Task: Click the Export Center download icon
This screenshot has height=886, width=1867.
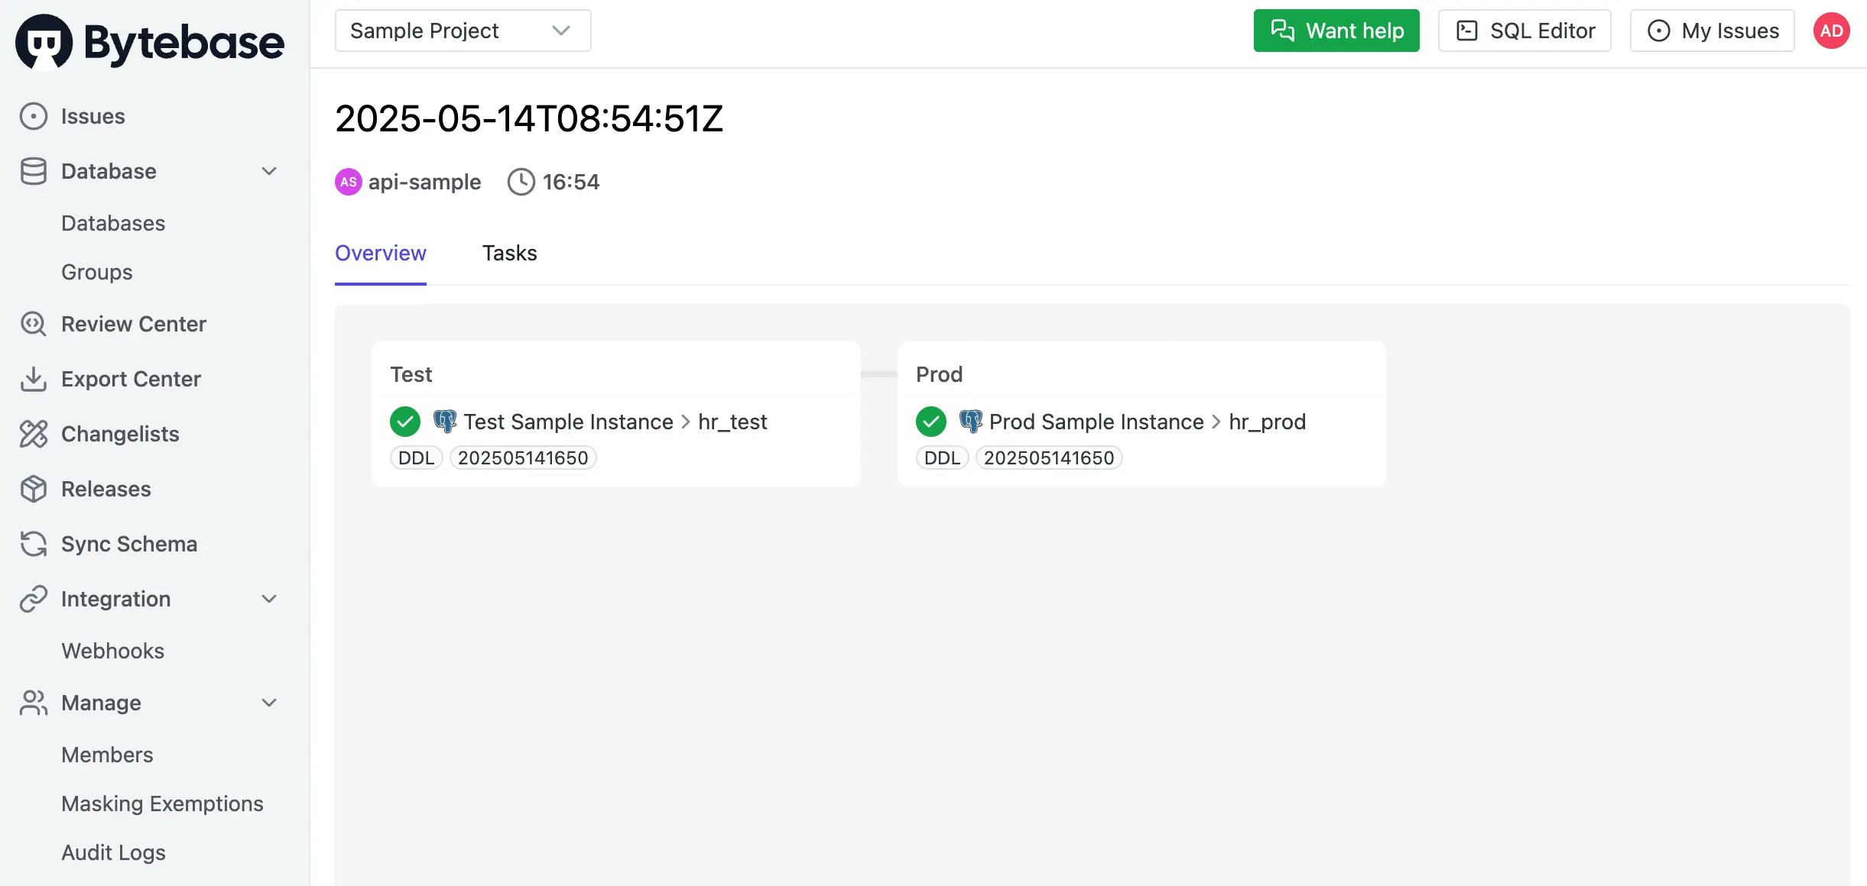Action: pos(34,379)
